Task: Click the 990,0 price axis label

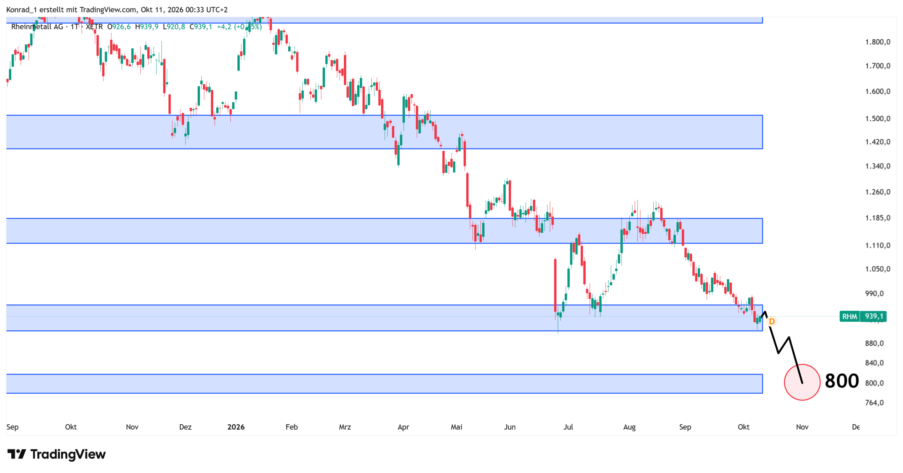Action: point(874,293)
